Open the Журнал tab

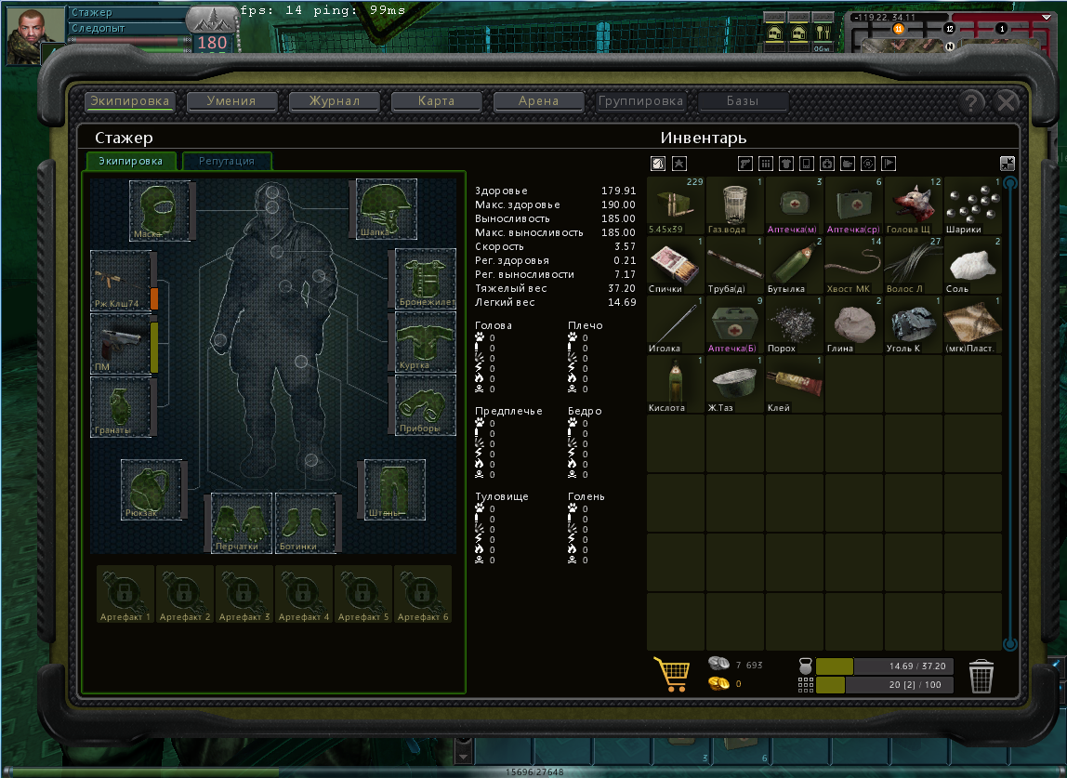[334, 101]
